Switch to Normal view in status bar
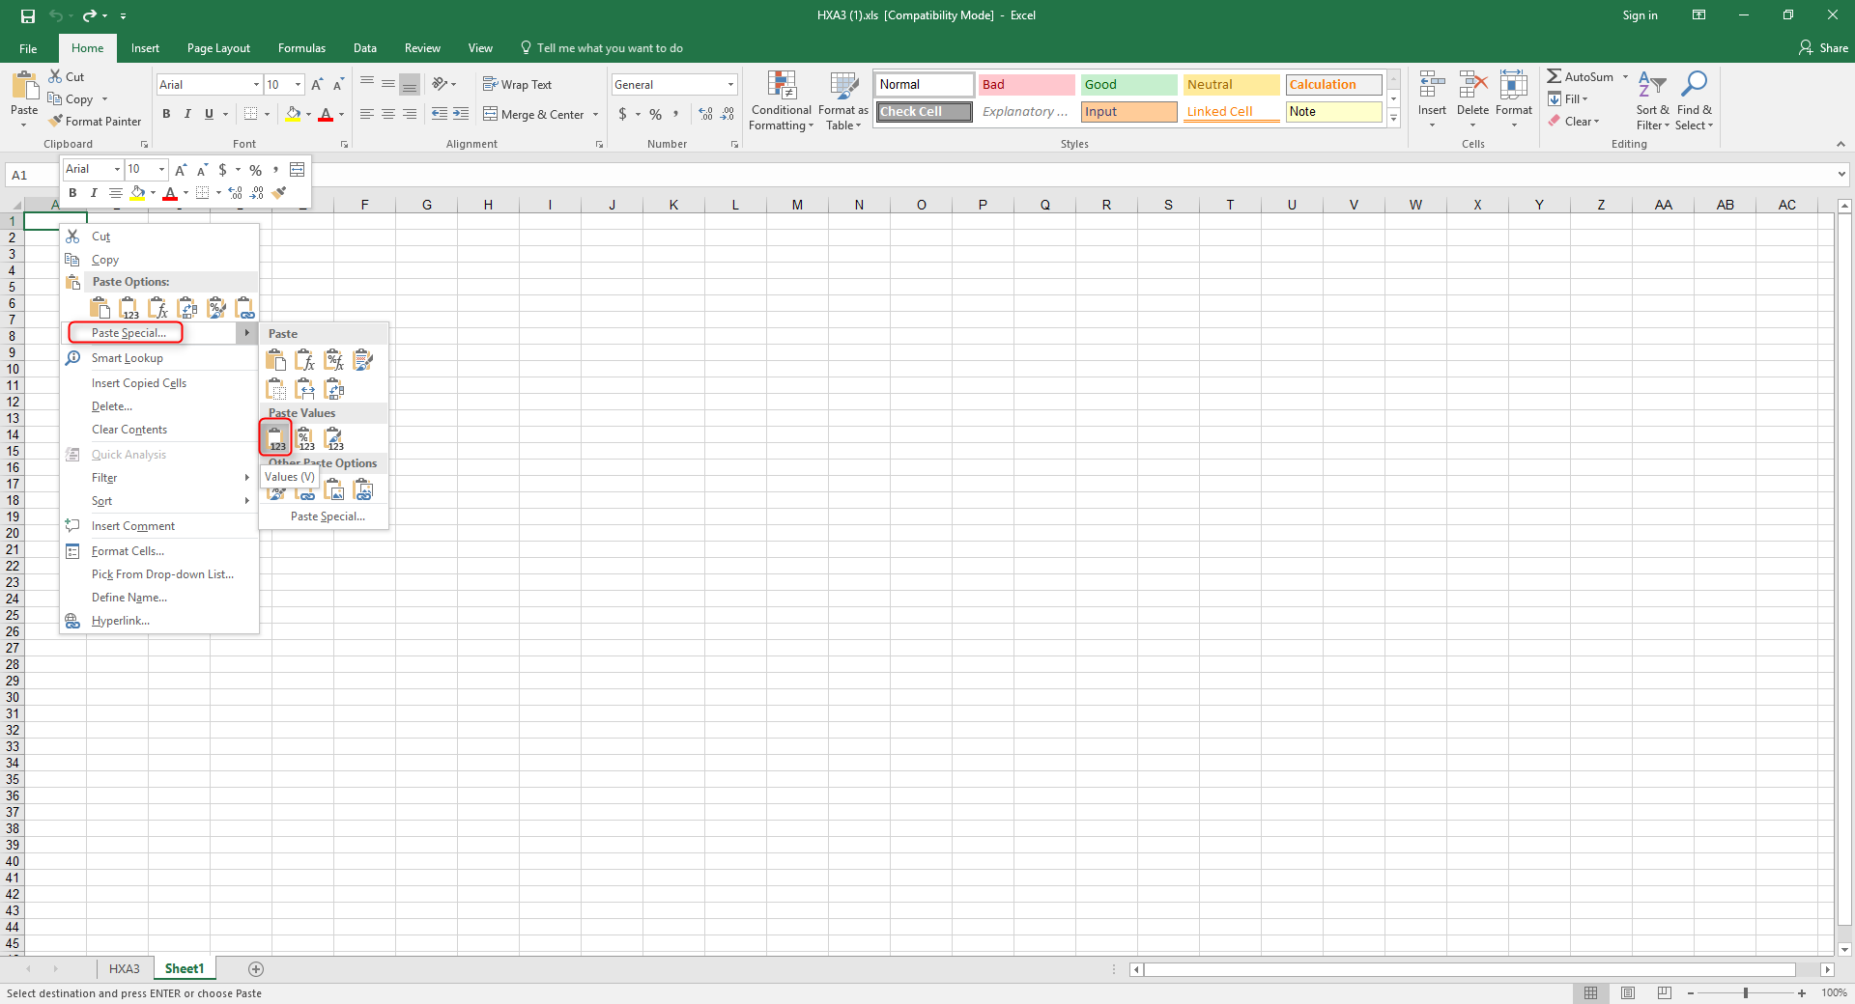The width and height of the screenshot is (1855, 1004). coord(1590,992)
